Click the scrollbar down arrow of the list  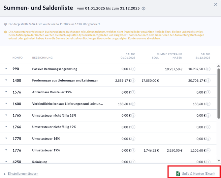click(219, 160)
